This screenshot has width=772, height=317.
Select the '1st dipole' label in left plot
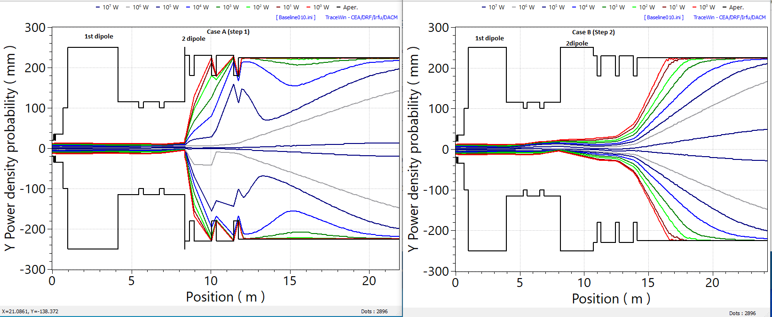[99, 36]
